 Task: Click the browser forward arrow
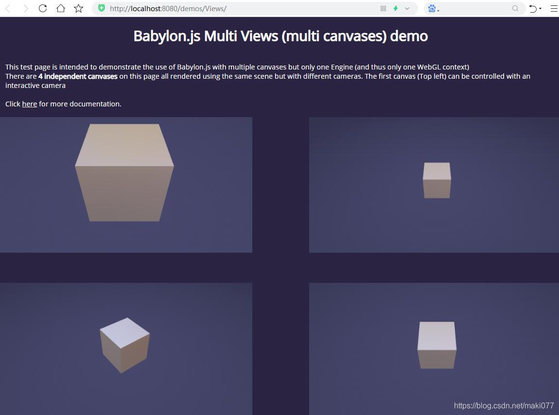[x=25, y=9]
